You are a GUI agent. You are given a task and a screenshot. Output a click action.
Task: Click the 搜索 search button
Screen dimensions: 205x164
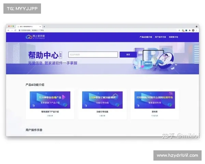(128, 55)
